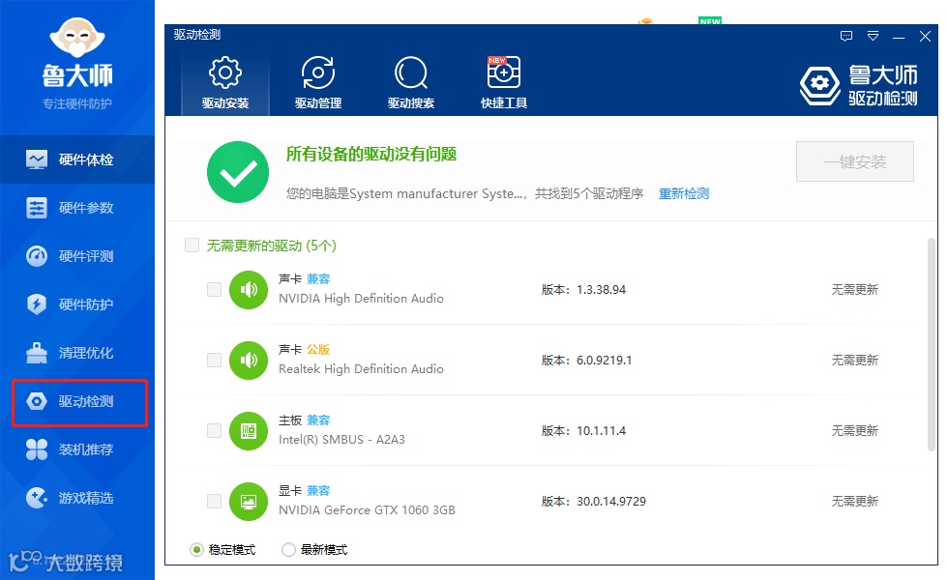
Task: Open the feedback message icon in title bar
Action: click(846, 37)
